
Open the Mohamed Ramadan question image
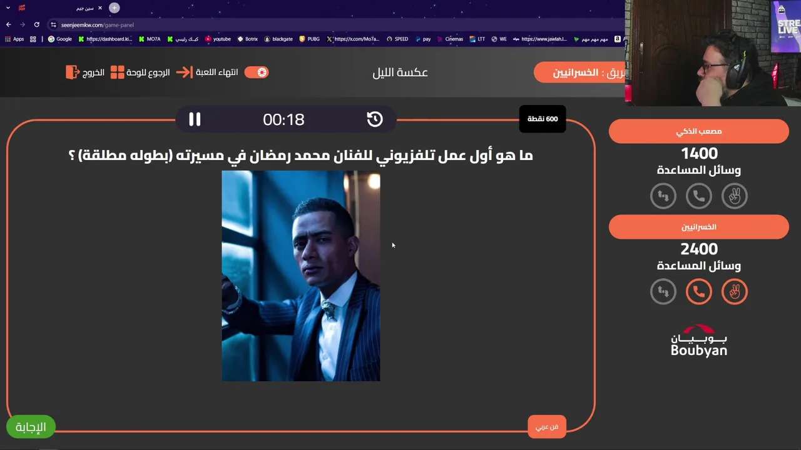pyautogui.click(x=301, y=276)
